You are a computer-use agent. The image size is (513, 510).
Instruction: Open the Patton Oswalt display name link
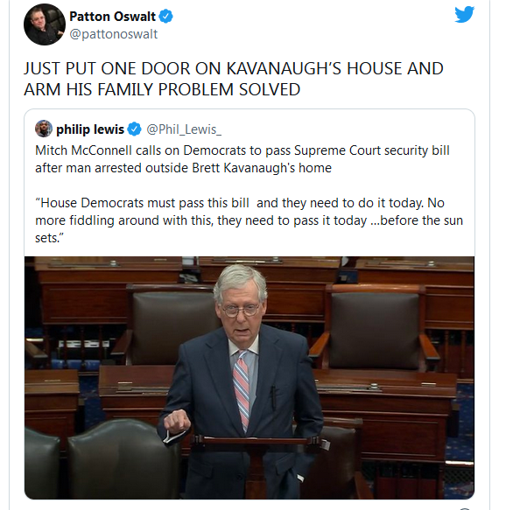point(112,16)
